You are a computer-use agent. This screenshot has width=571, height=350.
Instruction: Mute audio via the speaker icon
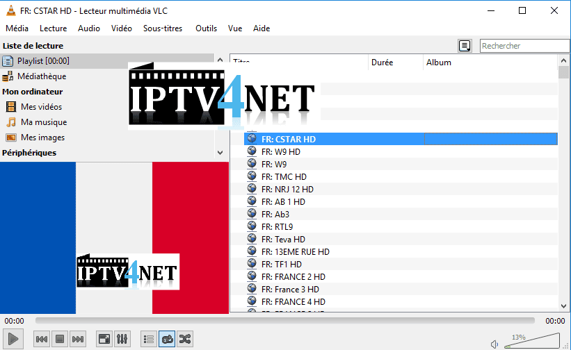tap(494, 344)
